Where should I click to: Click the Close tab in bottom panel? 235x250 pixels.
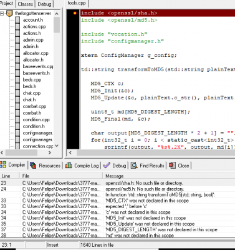[x=179, y=166]
